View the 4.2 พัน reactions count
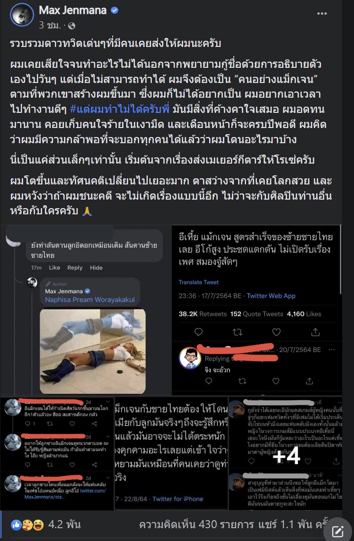The width and height of the screenshot is (354, 541). pyautogui.click(x=64, y=525)
